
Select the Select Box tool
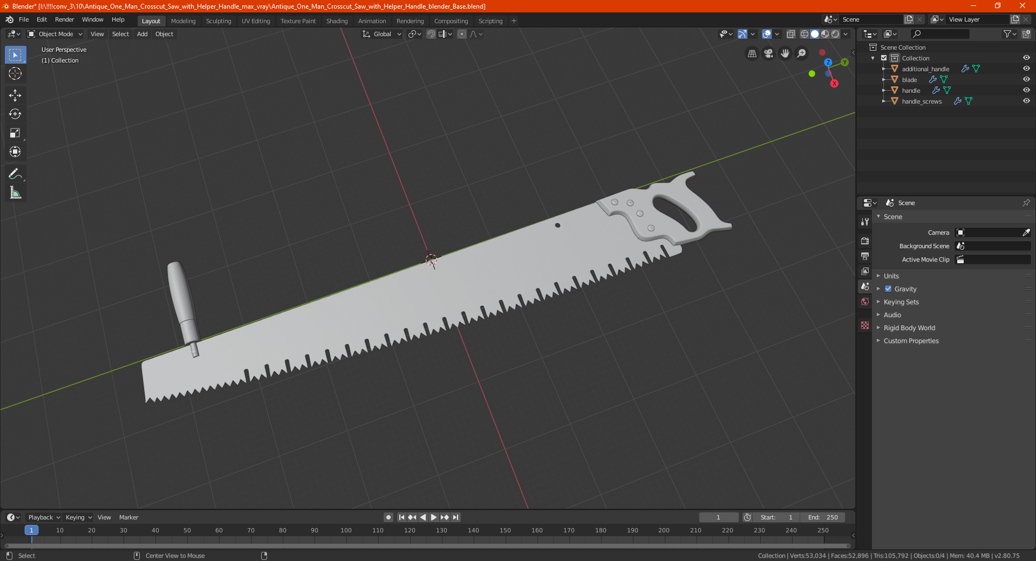(15, 55)
